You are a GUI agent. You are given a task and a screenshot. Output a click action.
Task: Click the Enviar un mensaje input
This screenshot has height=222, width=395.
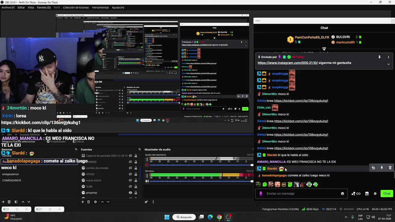(302, 194)
